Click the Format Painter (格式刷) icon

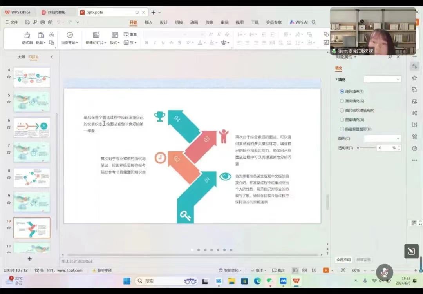(27, 35)
